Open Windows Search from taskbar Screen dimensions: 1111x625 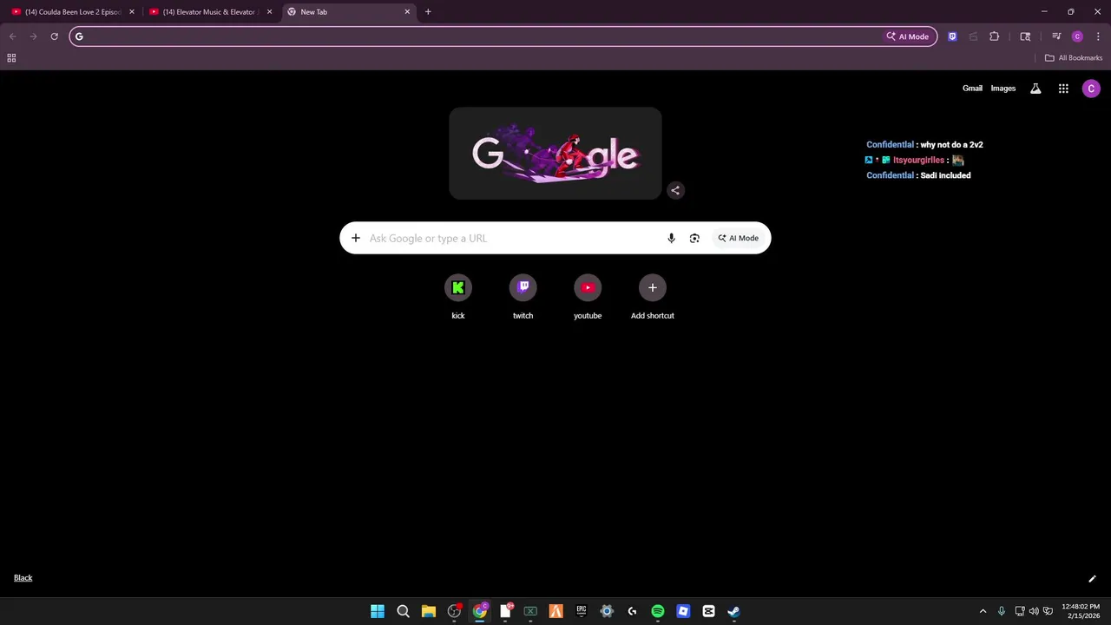(x=403, y=611)
